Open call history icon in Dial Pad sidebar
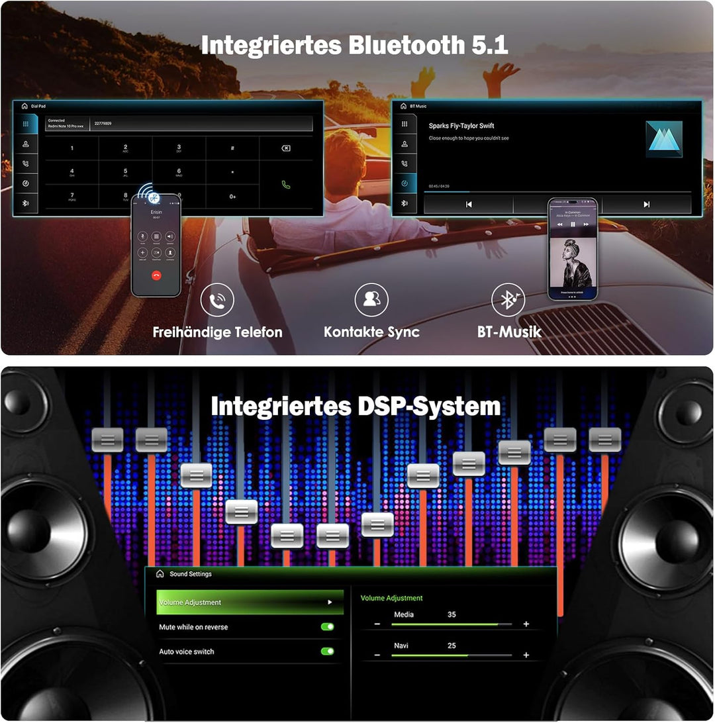This screenshot has height=723, width=715. 26,164
